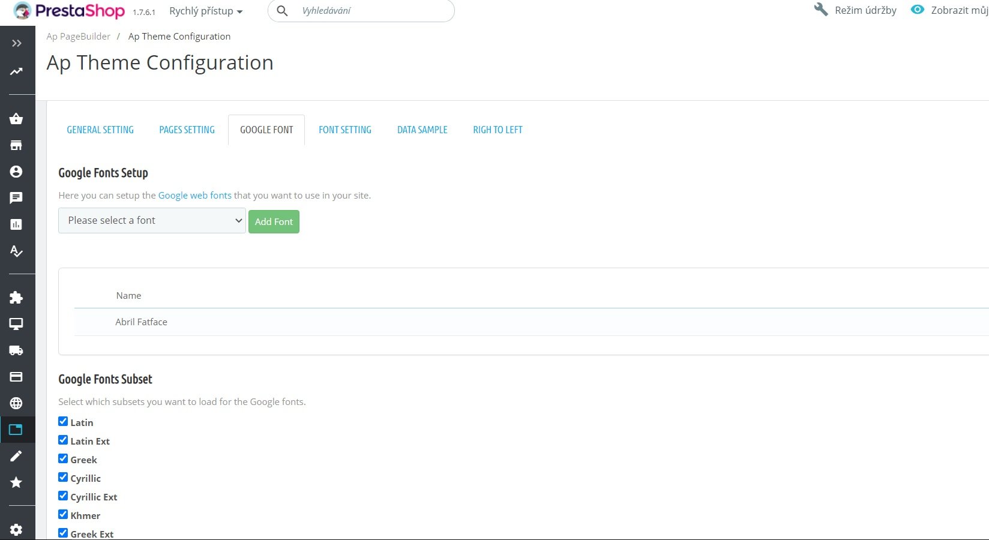Click Režim údržby maintenance mode link

[x=865, y=10]
